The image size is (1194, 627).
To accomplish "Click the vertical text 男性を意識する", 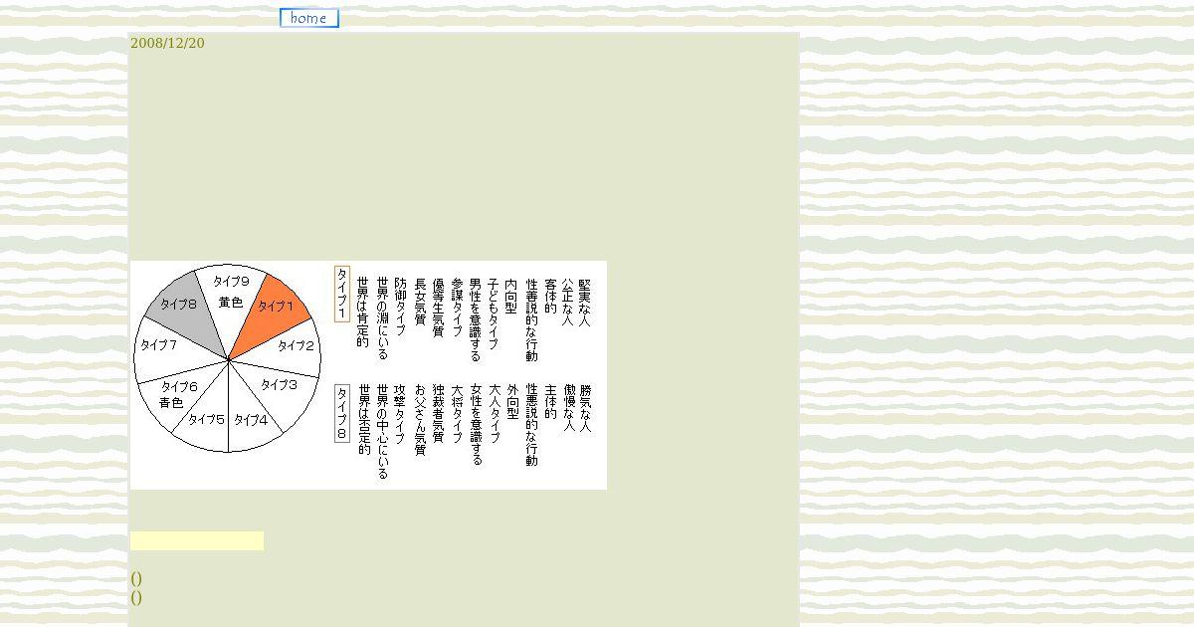I will coord(476,318).
